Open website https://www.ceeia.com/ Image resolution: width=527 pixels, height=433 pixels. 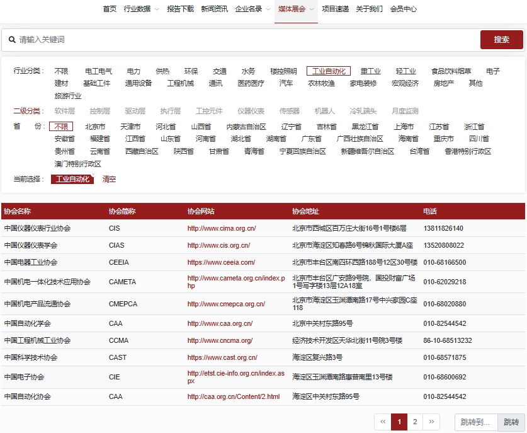tap(221, 262)
